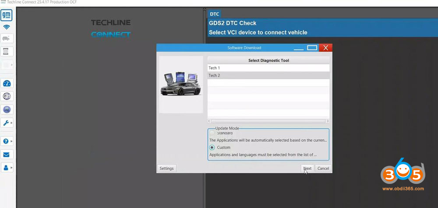This screenshot has height=208, width=438.
Task: Switch to the DTC tab
Action: click(214, 14)
